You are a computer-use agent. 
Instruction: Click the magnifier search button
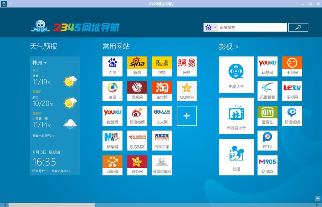click(298, 27)
